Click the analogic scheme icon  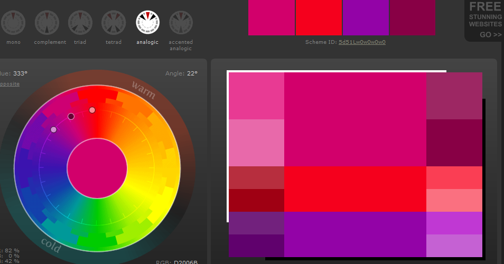point(147,23)
